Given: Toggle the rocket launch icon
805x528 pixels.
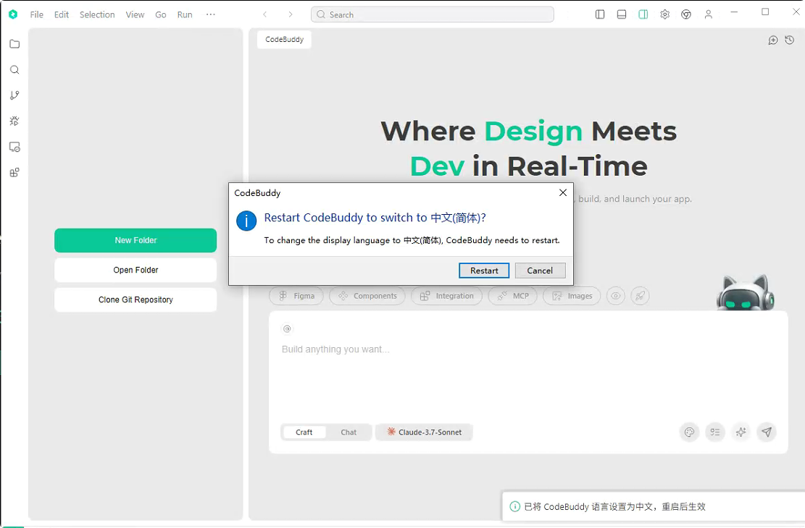Looking at the screenshot, I should [x=640, y=296].
